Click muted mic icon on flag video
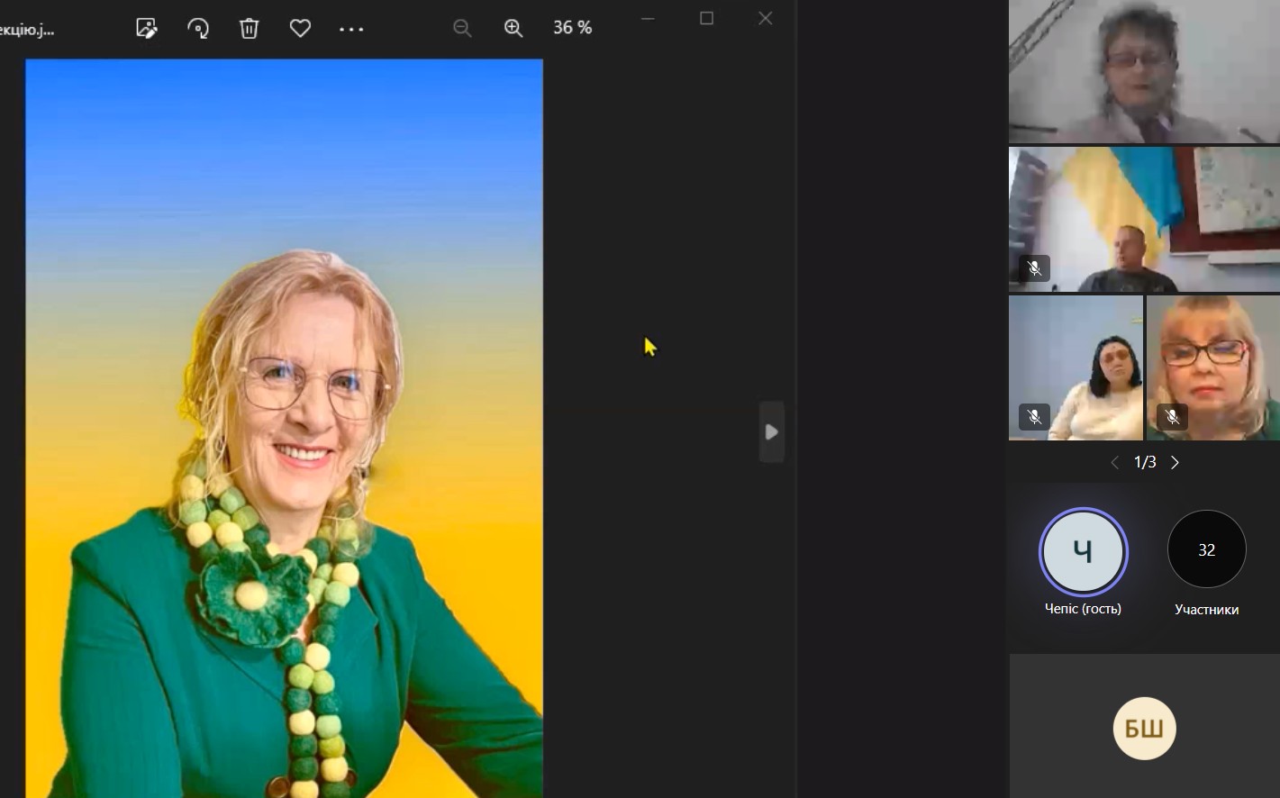 [1034, 268]
